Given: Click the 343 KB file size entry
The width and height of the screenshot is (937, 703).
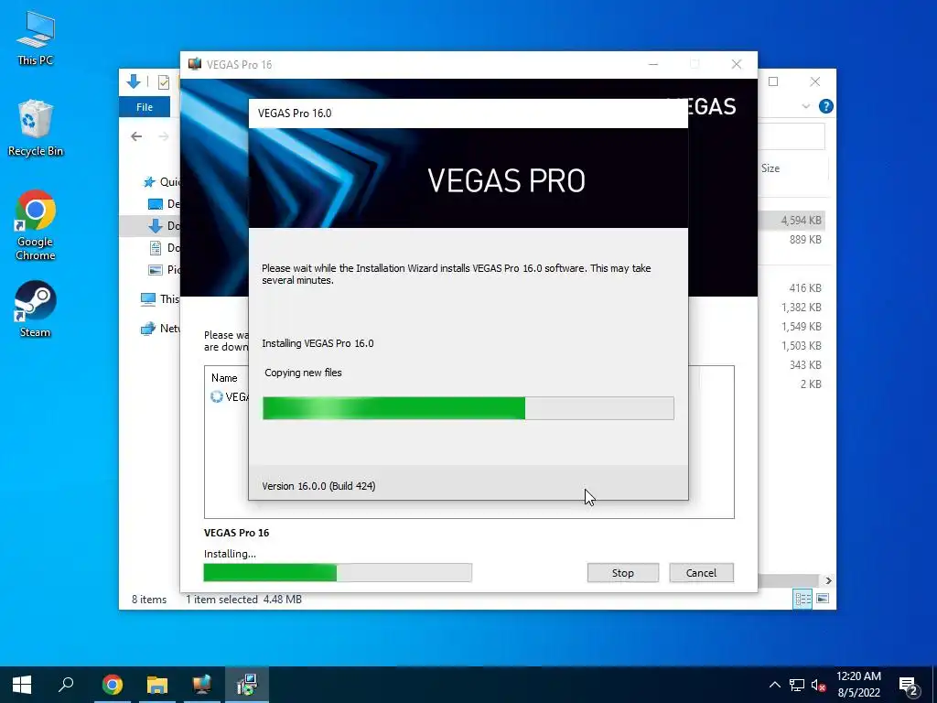Looking at the screenshot, I should [x=805, y=364].
